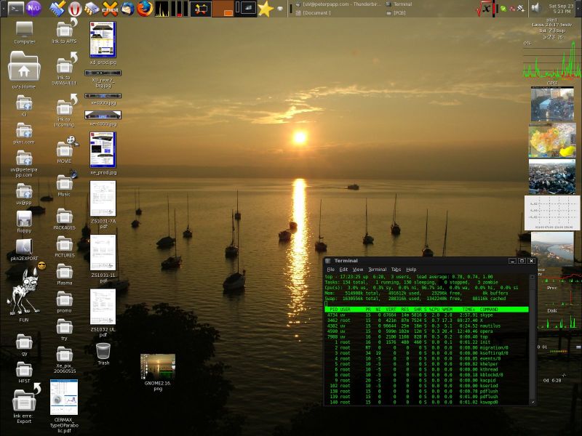Viewport: 582px width, 436px height.
Task: Open the window list menu in the Terminal title bar
Action: pyautogui.click(x=328, y=260)
